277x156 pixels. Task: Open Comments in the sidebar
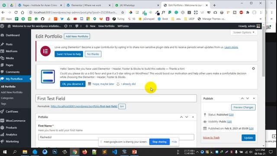(13, 72)
